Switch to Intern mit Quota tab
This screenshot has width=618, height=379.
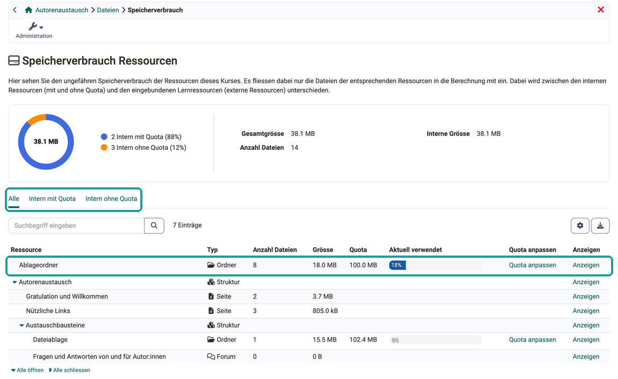point(52,199)
